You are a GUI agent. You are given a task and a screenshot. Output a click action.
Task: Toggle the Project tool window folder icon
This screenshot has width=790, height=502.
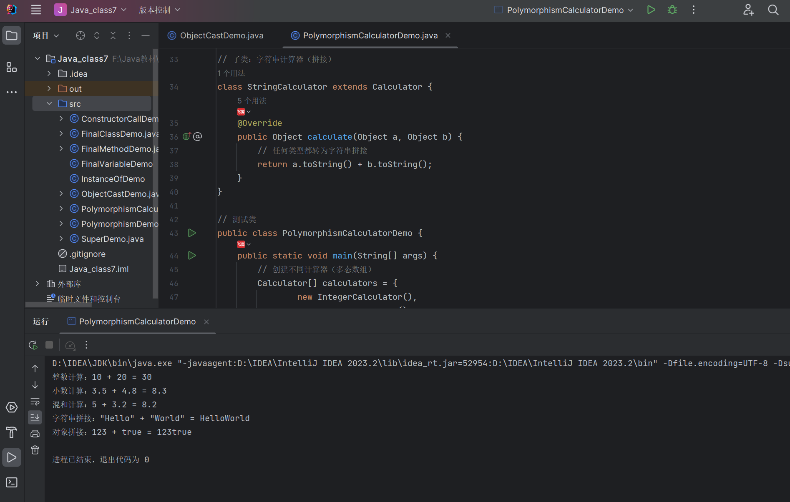coord(12,35)
